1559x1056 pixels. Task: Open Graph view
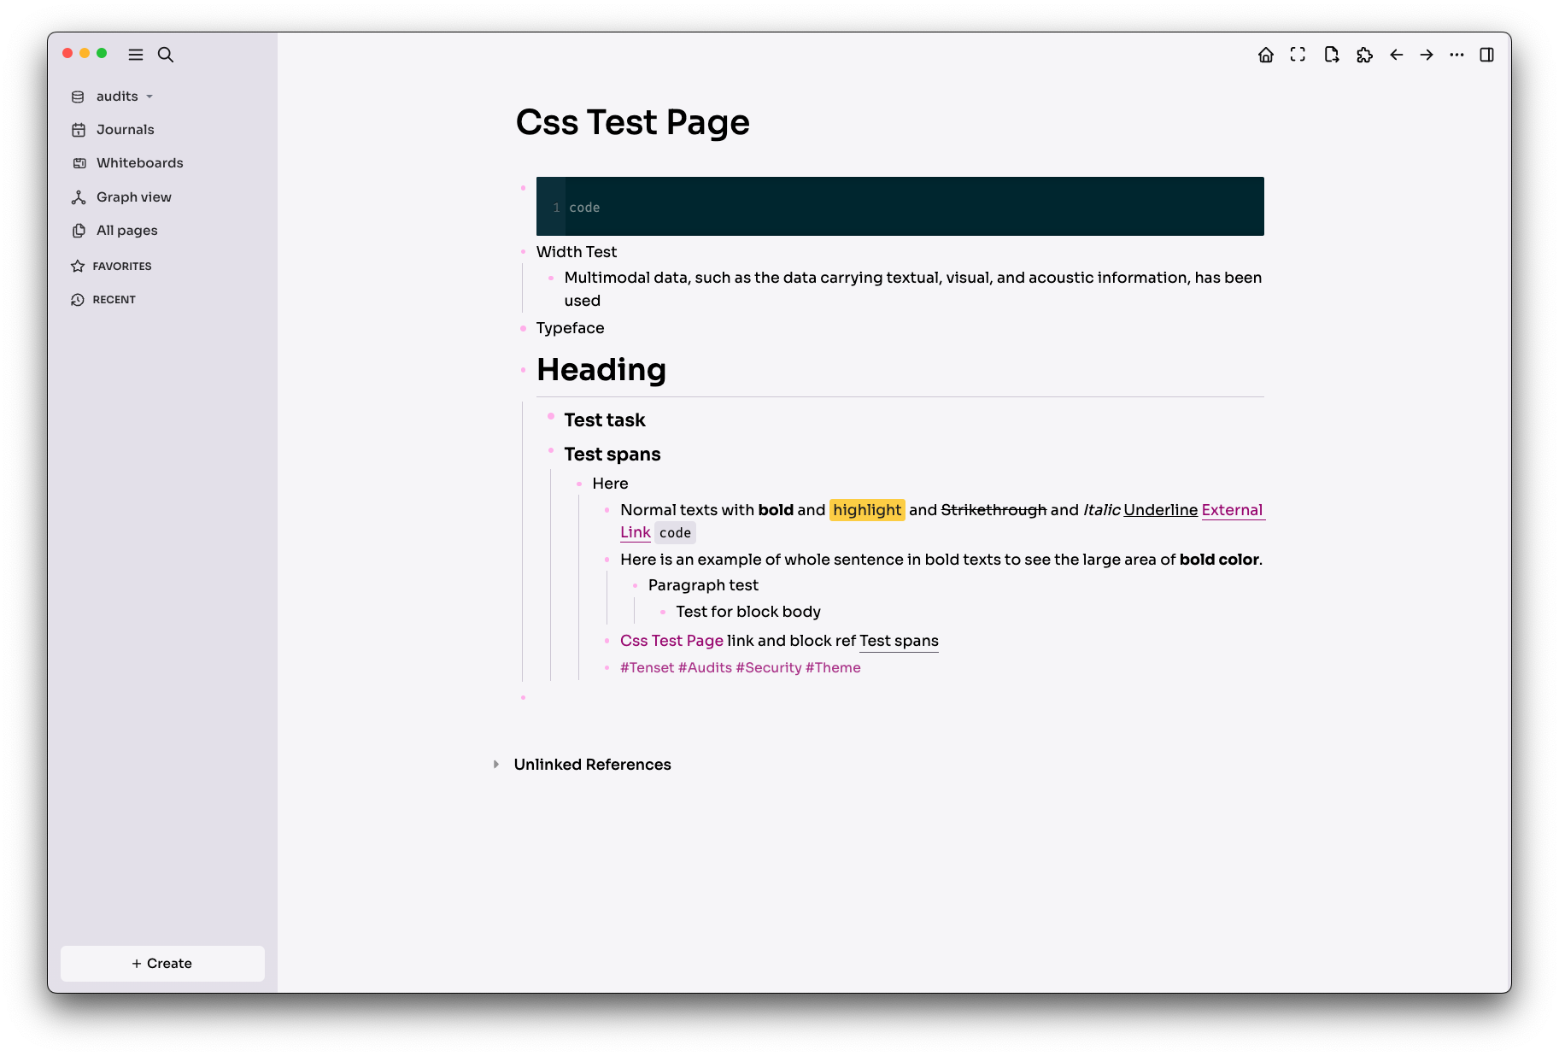[x=133, y=197]
